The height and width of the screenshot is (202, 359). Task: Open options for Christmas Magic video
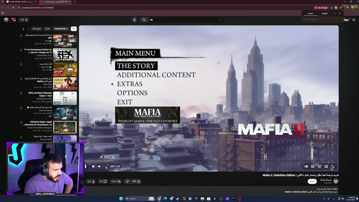(21, 122)
